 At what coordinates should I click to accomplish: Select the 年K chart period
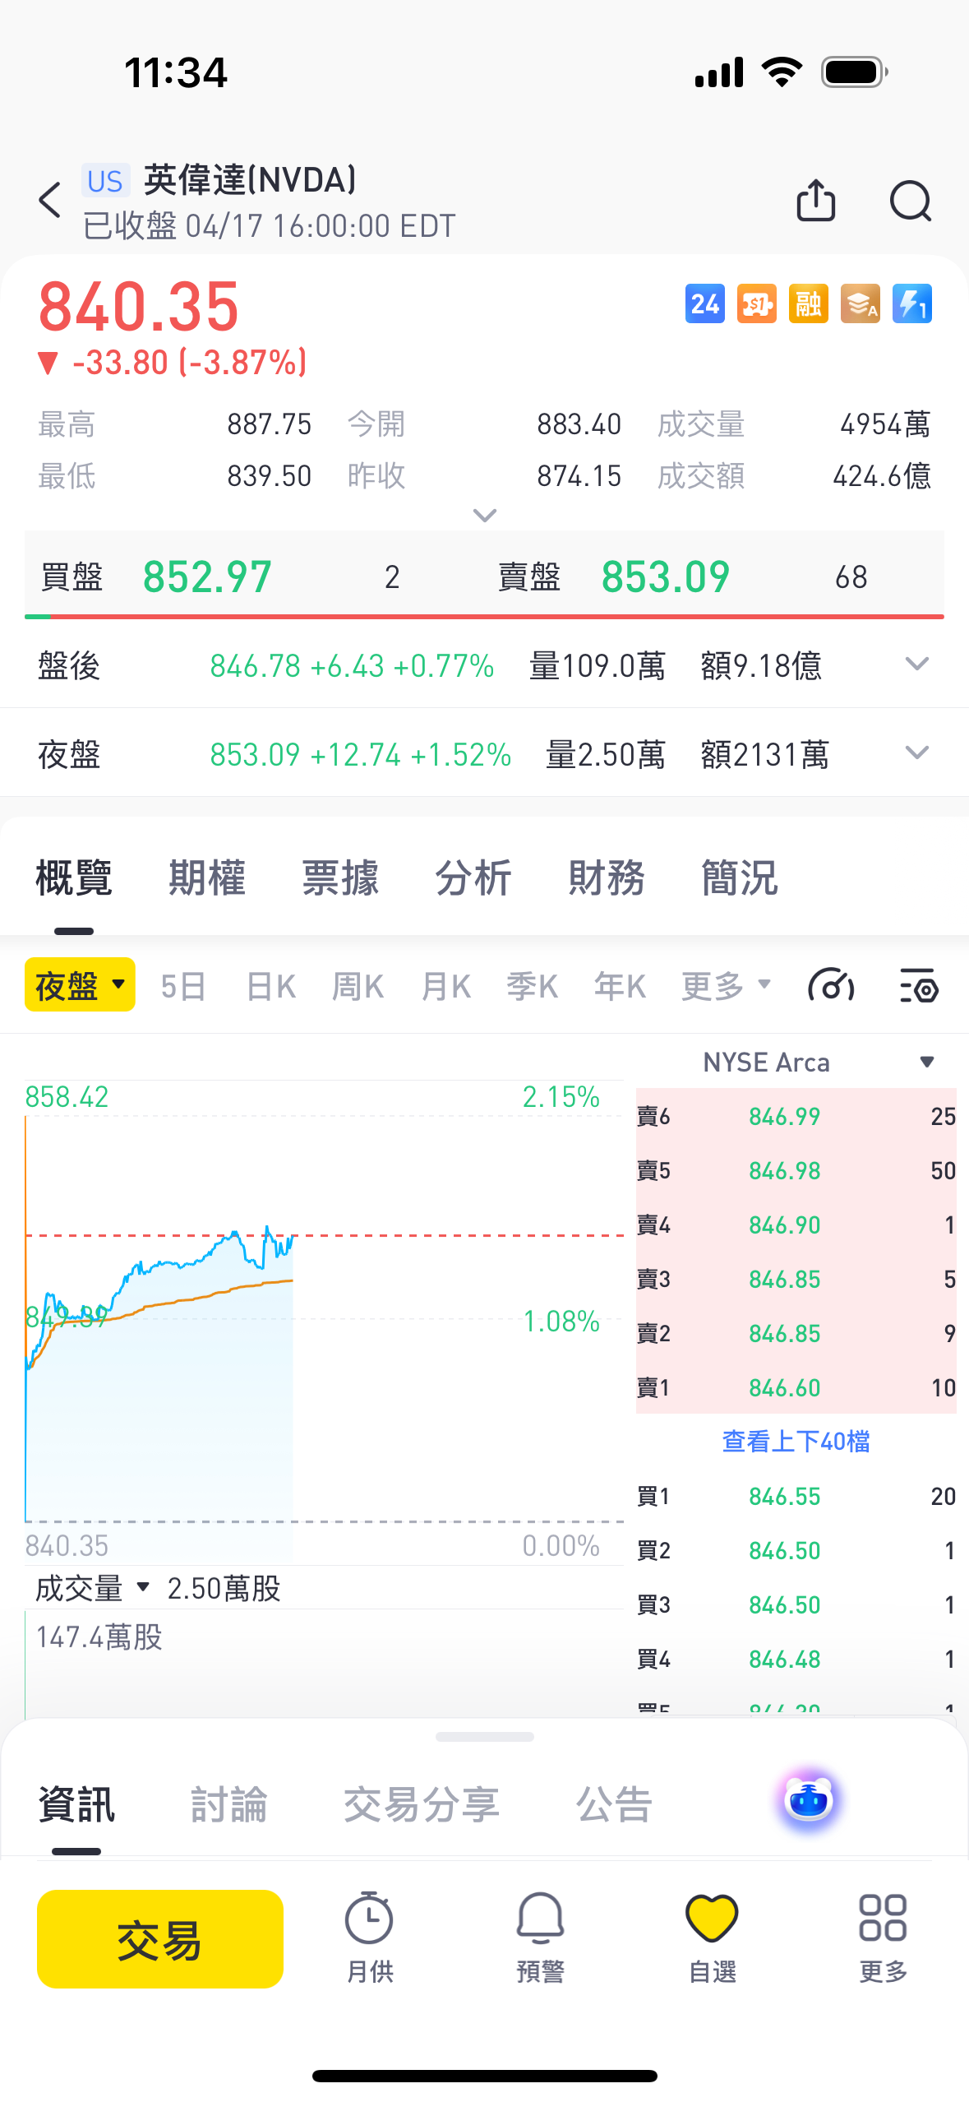coord(621,985)
